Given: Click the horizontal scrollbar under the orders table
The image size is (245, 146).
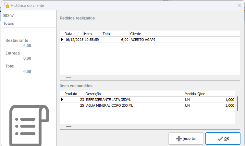Looking at the screenshot, I should [69, 77].
